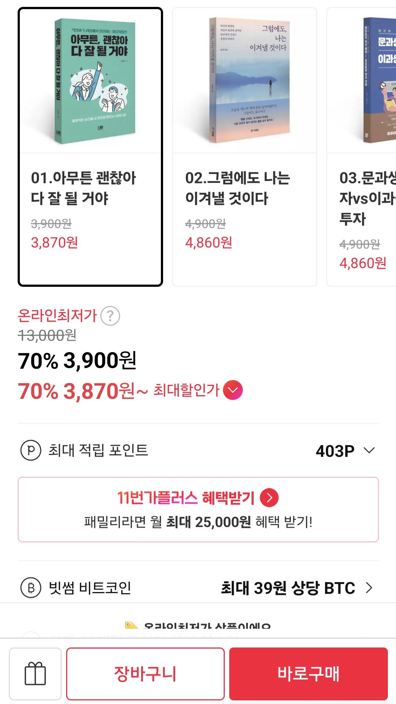
Task: Select option 03 문과생 book card
Action: (361, 147)
